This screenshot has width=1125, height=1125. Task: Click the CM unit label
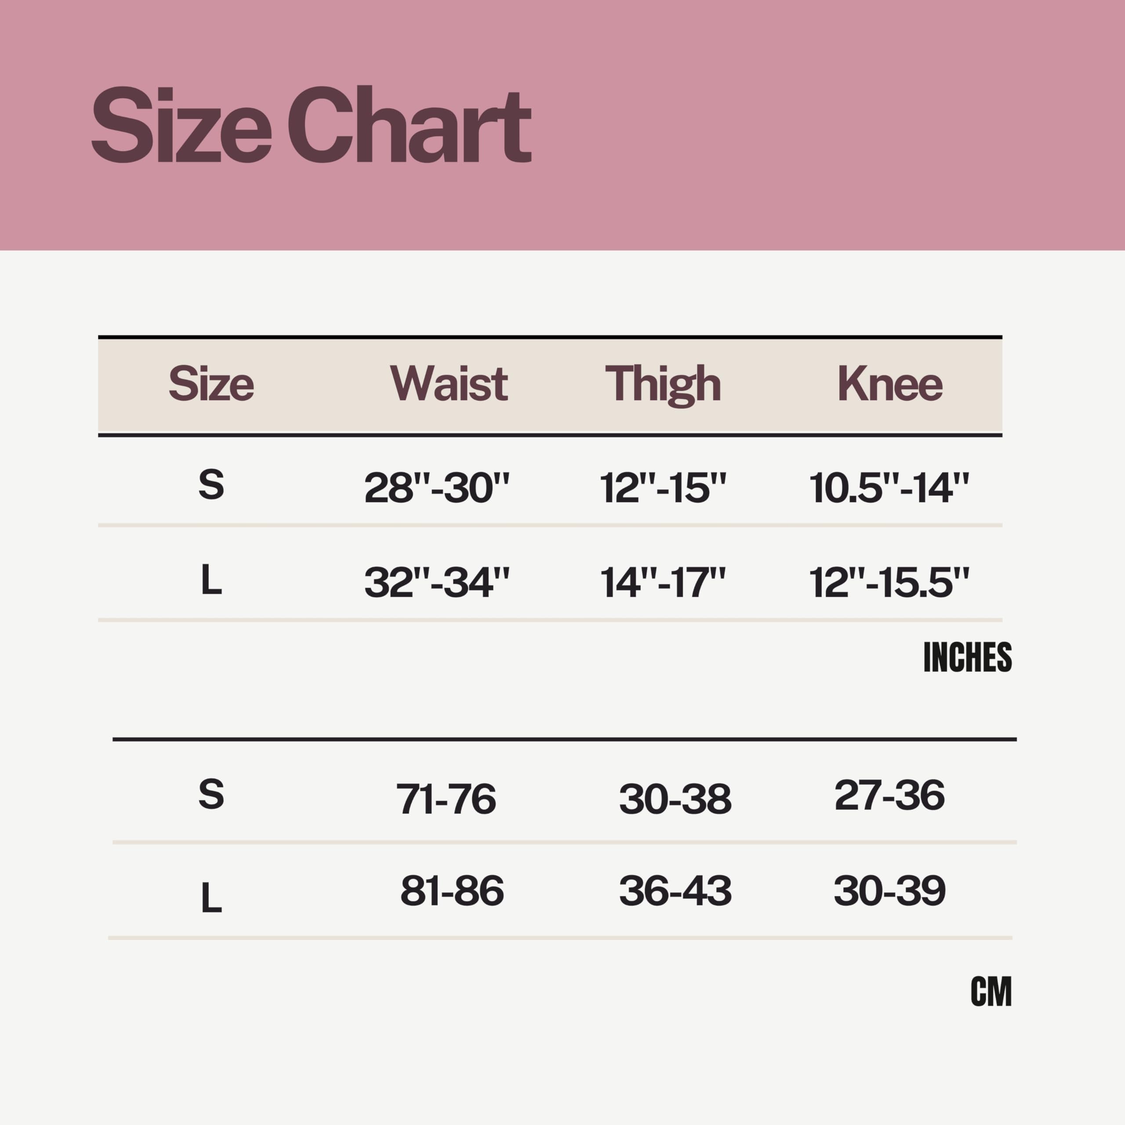tap(991, 992)
